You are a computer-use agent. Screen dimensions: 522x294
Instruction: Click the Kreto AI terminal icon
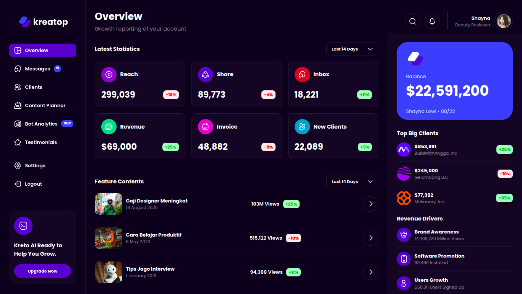click(23, 226)
